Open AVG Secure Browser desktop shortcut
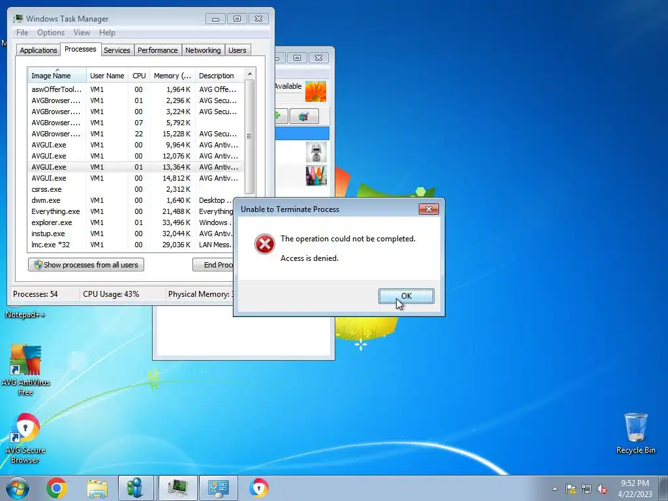The image size is (668, 501). (25, 439)
